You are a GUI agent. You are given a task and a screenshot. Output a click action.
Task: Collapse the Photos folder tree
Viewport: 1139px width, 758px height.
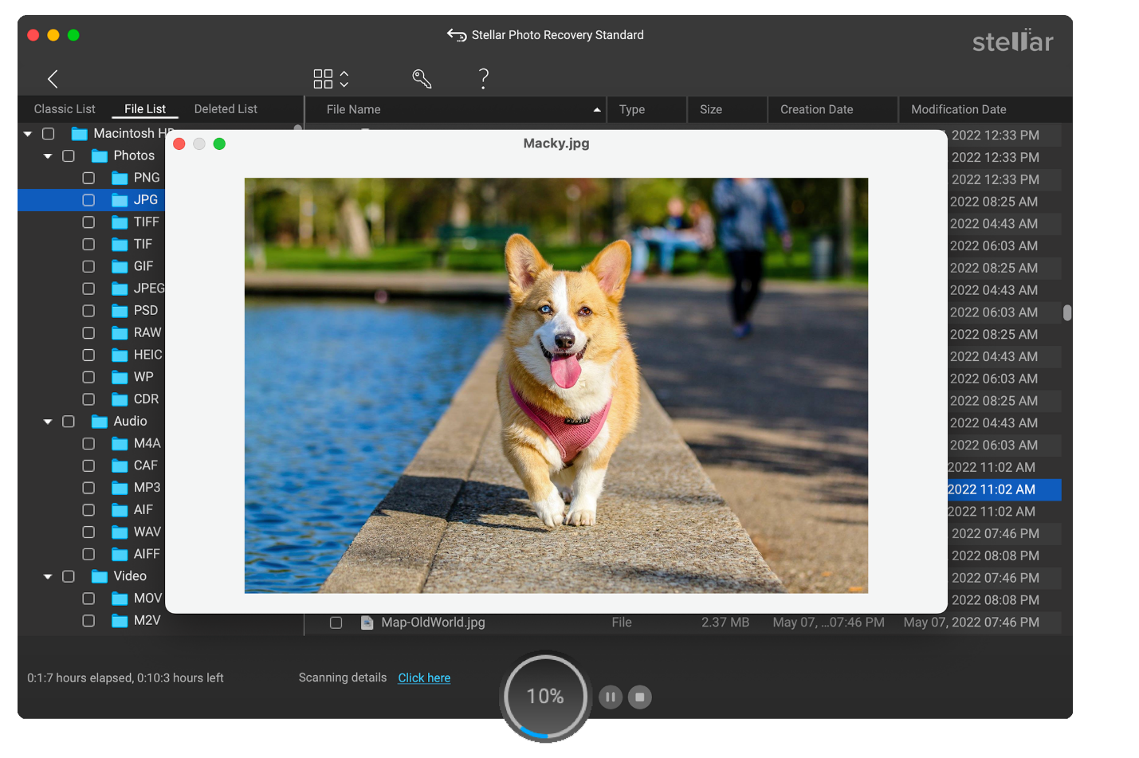(x=48, y=156)
